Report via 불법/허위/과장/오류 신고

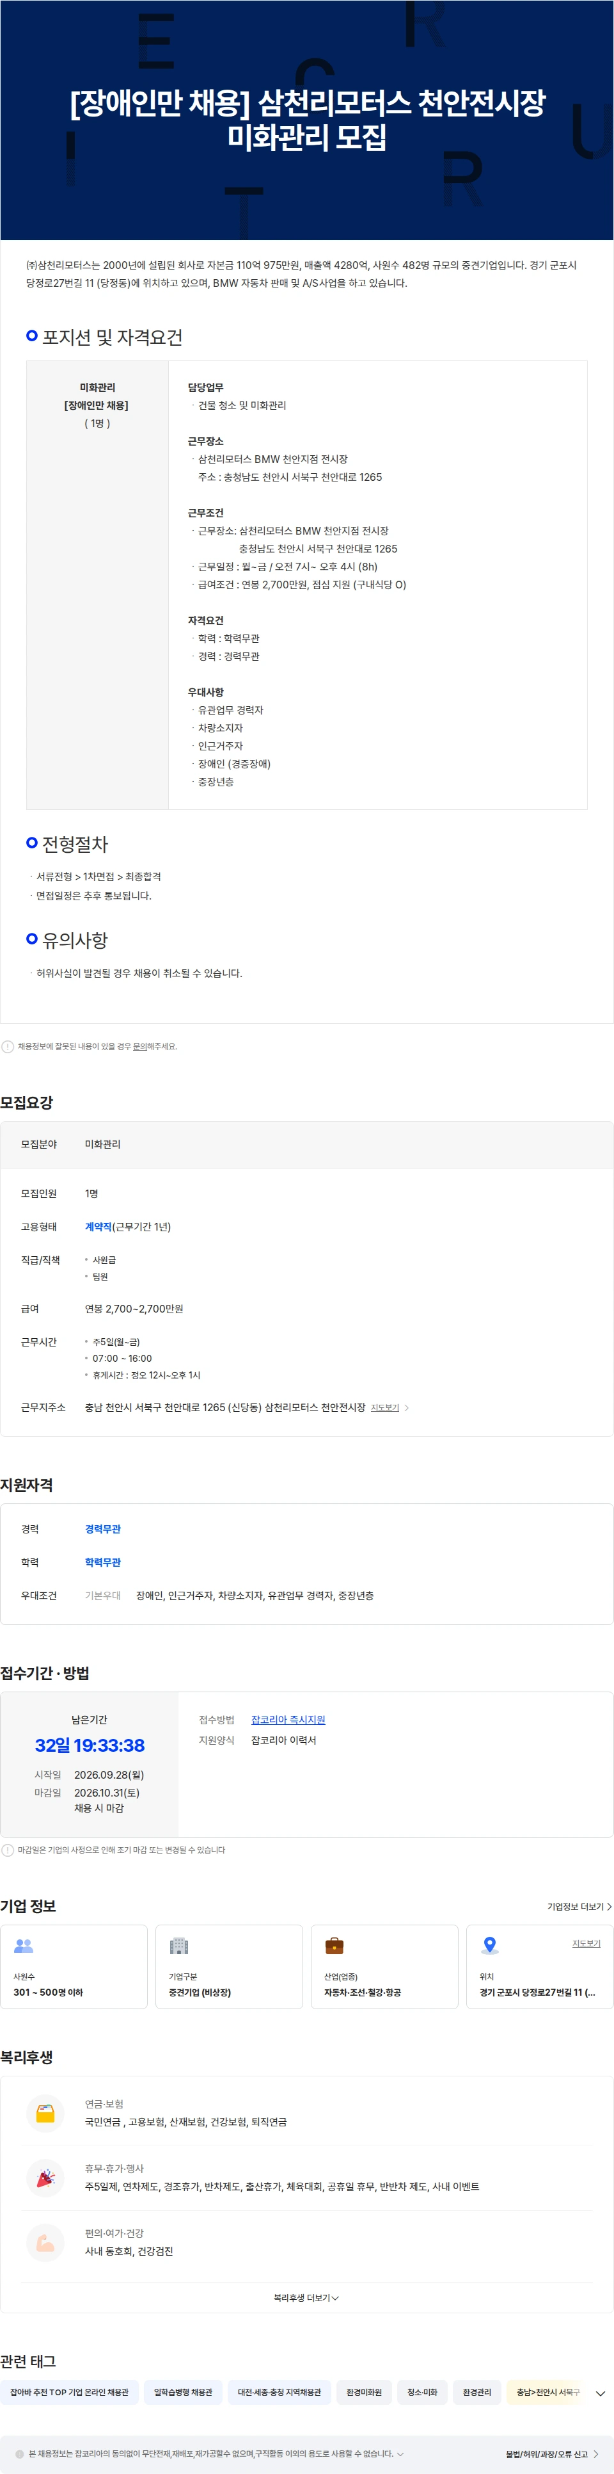click(546, 2454)
